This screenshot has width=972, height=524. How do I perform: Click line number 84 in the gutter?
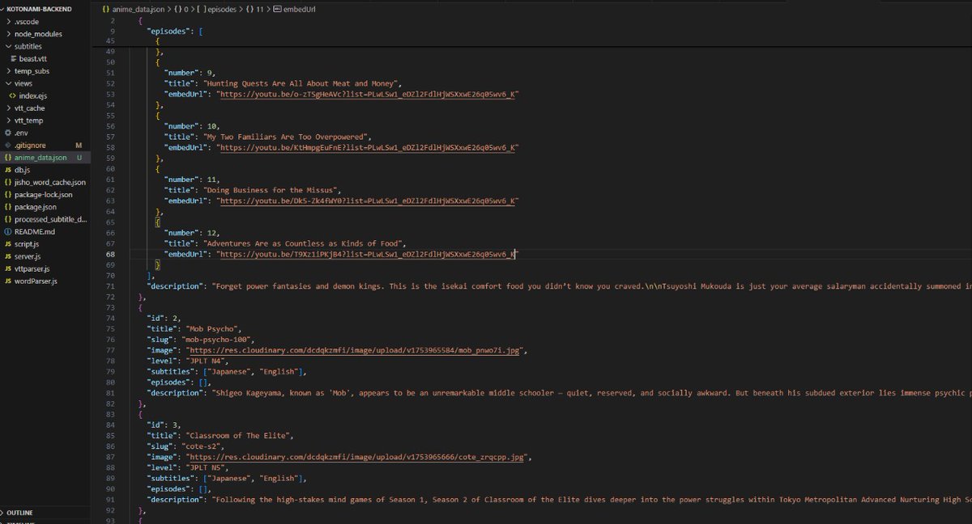click(110, 425)
